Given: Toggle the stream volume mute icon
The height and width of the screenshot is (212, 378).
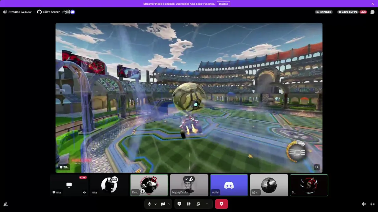Looking at the screenshot, I should click(x=364, y=204).
